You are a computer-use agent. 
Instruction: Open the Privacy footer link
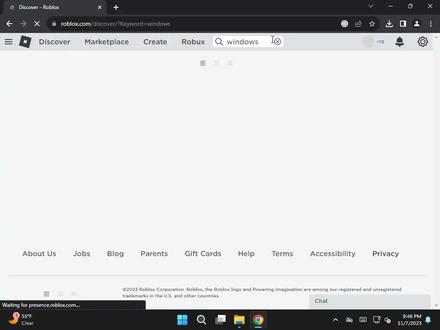coord(385,254)
